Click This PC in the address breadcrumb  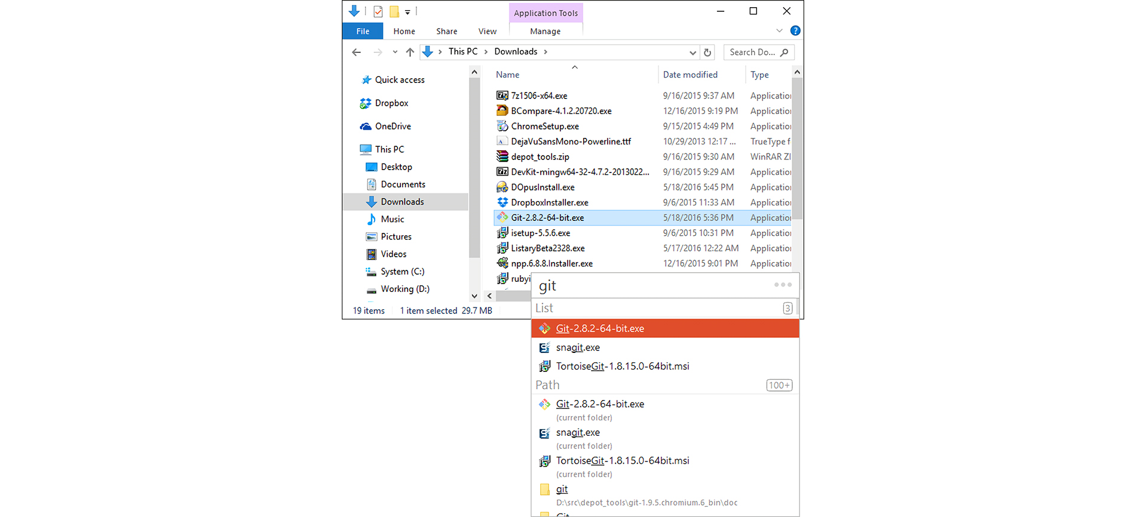(x=463, y=52)
